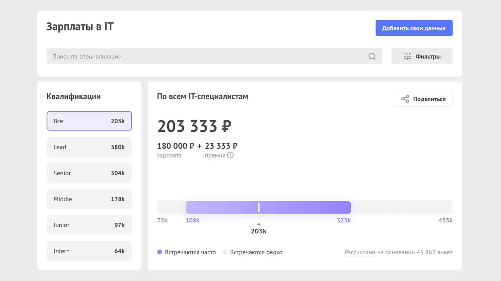Click the 323k upper range label
This screenshot has height=281, width=501.
pyautogui.click(x=344, y=221)
